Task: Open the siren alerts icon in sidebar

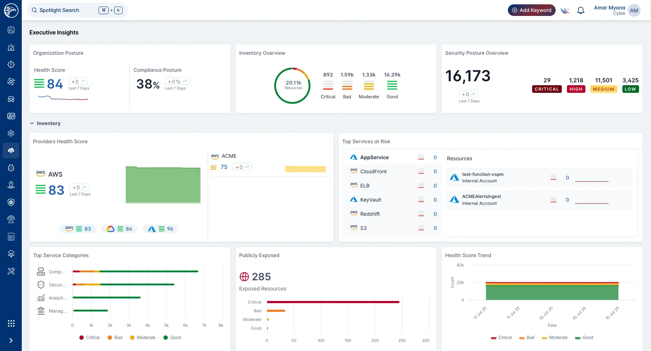Action: [11, 47]
